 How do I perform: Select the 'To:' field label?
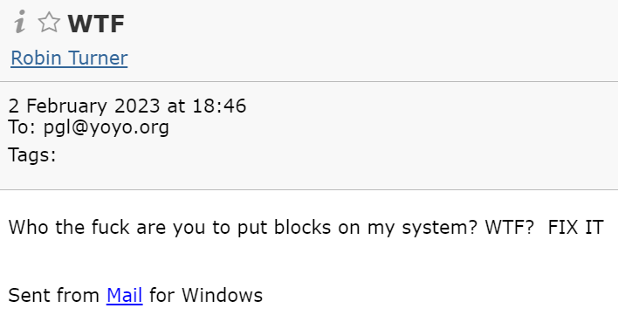click(x=22, y=127)
